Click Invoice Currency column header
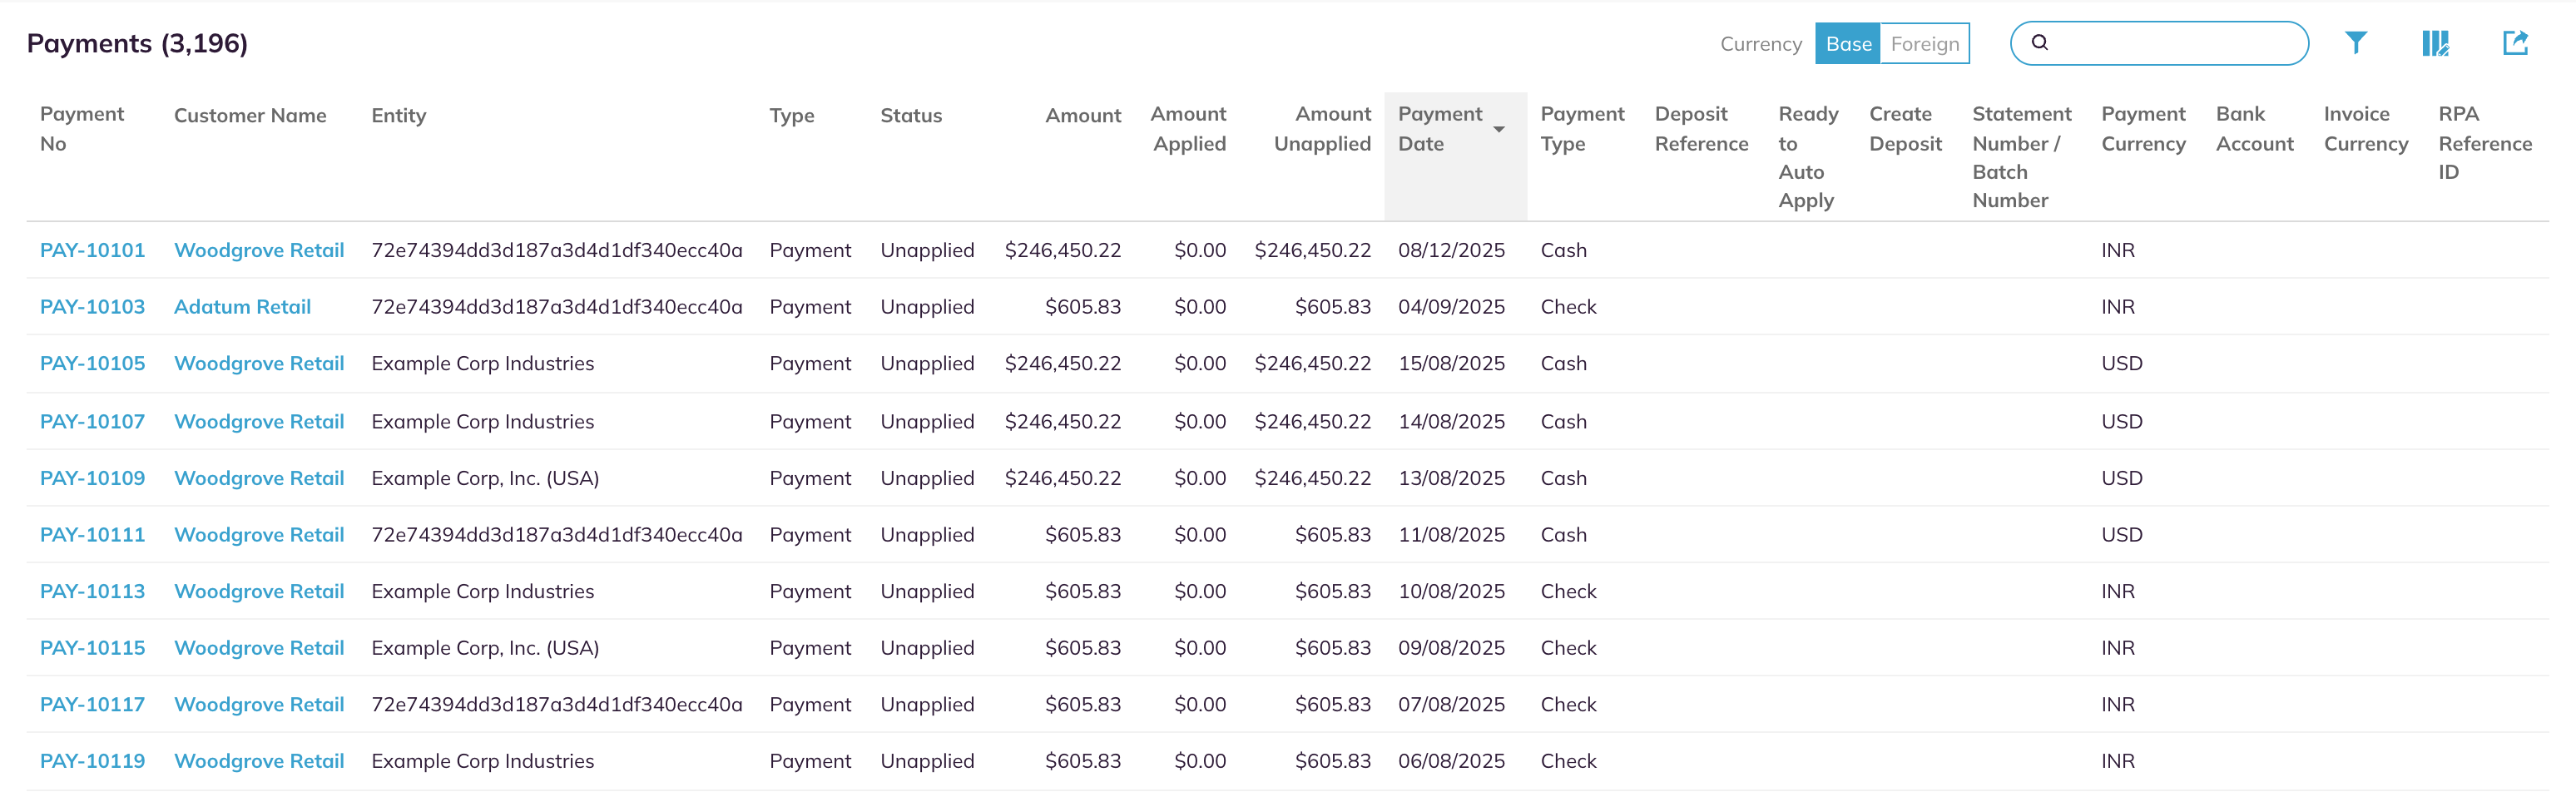2576x792 pixels. tap(2366, 129)
